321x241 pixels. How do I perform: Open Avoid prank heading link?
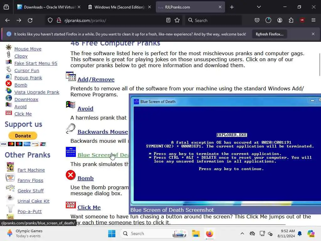85,109
